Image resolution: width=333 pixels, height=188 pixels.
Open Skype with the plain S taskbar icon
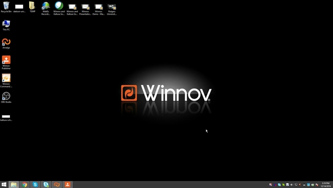35,184
